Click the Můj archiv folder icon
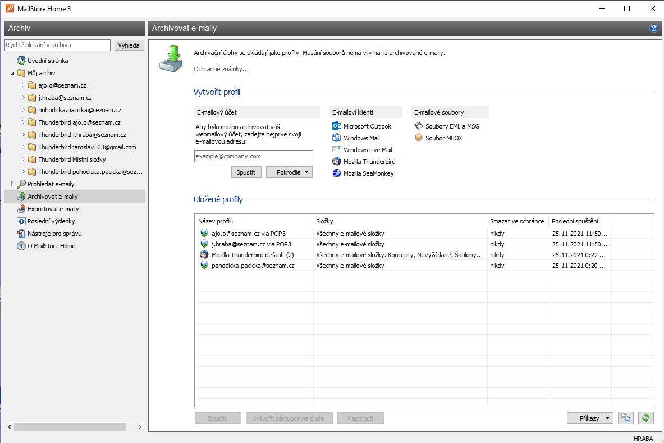Screen dimensions: 664x443 [21, 73]
